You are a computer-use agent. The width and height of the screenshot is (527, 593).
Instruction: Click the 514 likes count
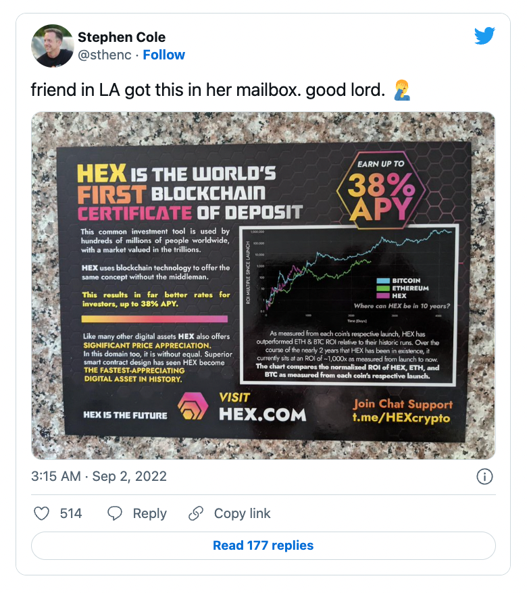(71, 513)
